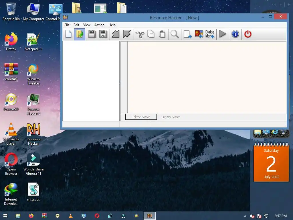Add an image resource with the picture plus icon

tap(199, 34)
